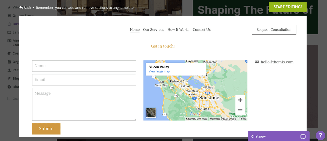
Task: Click the Online Store cart icon
Action: point(9,16)
